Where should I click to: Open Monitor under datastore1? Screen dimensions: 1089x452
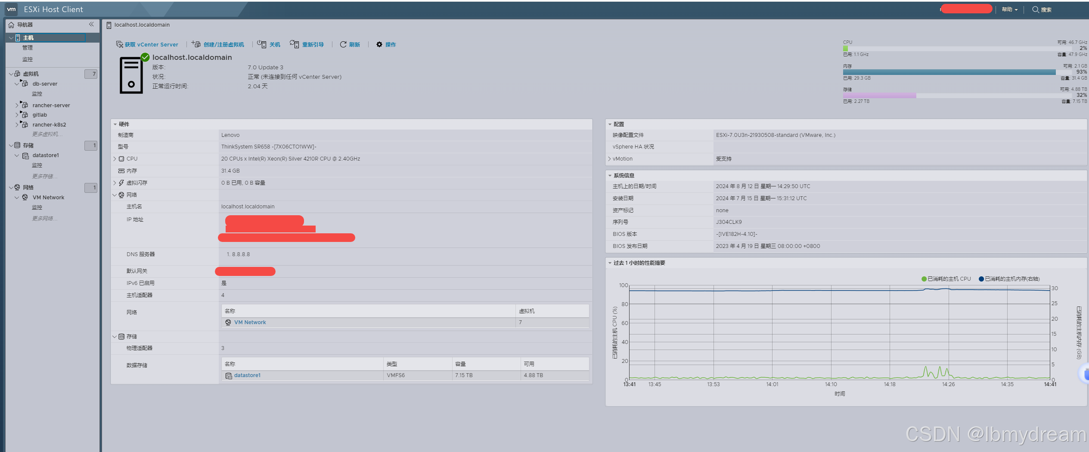[x=37, y=165]
